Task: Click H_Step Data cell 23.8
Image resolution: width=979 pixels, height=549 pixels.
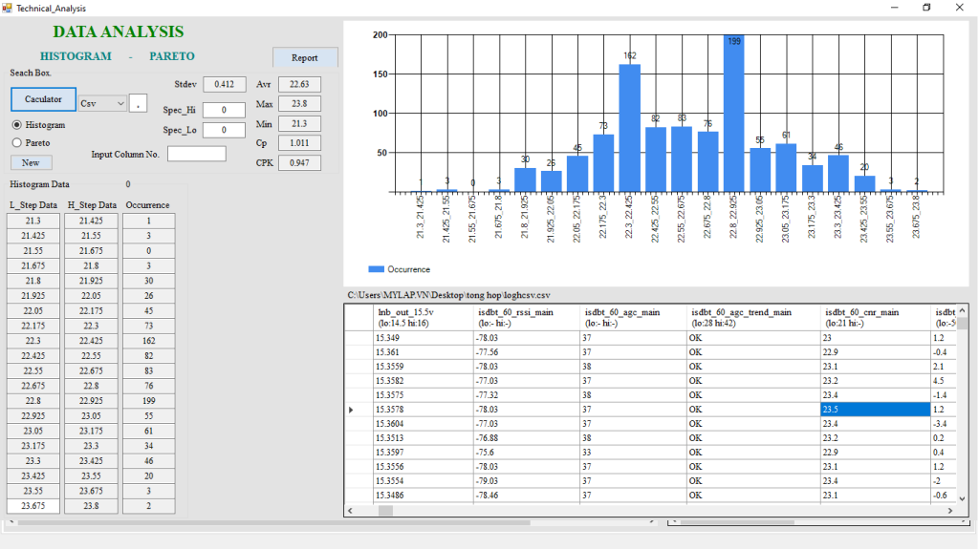Action: [91, 506]
